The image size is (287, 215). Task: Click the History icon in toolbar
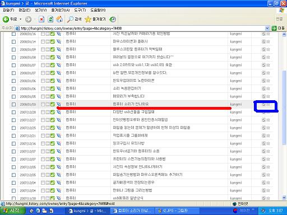[113, 19]
